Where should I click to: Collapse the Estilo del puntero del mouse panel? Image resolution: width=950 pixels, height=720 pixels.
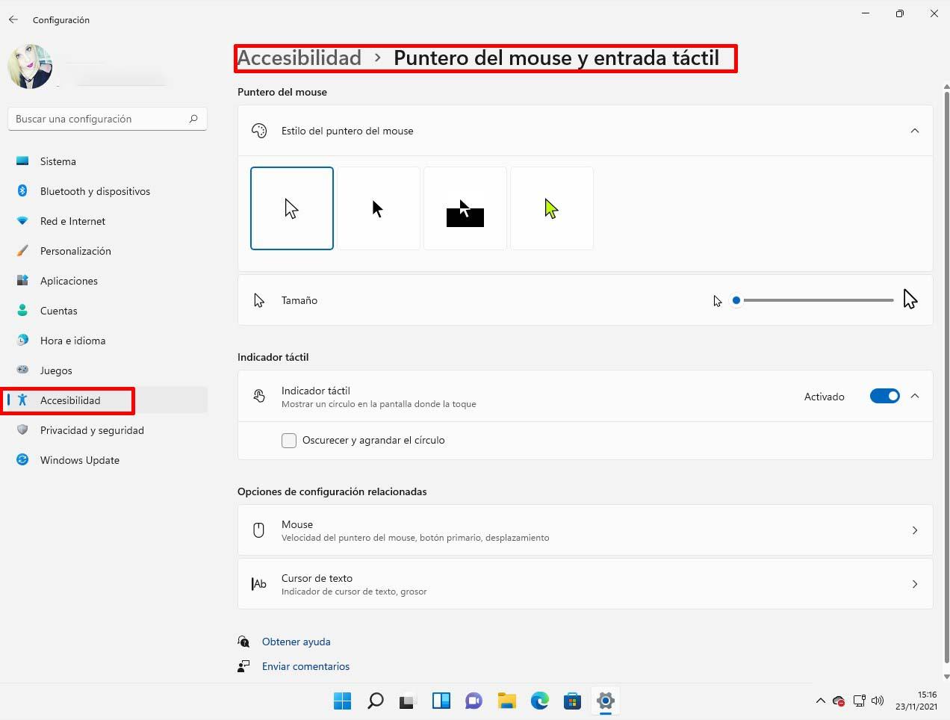tap(915, 131)
